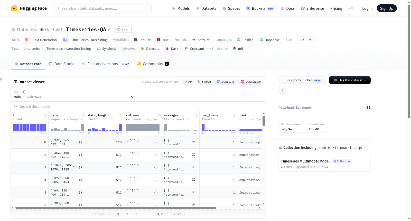Expand data cell of row 0
Screen dimensions: 411x221
pos(80,142)
